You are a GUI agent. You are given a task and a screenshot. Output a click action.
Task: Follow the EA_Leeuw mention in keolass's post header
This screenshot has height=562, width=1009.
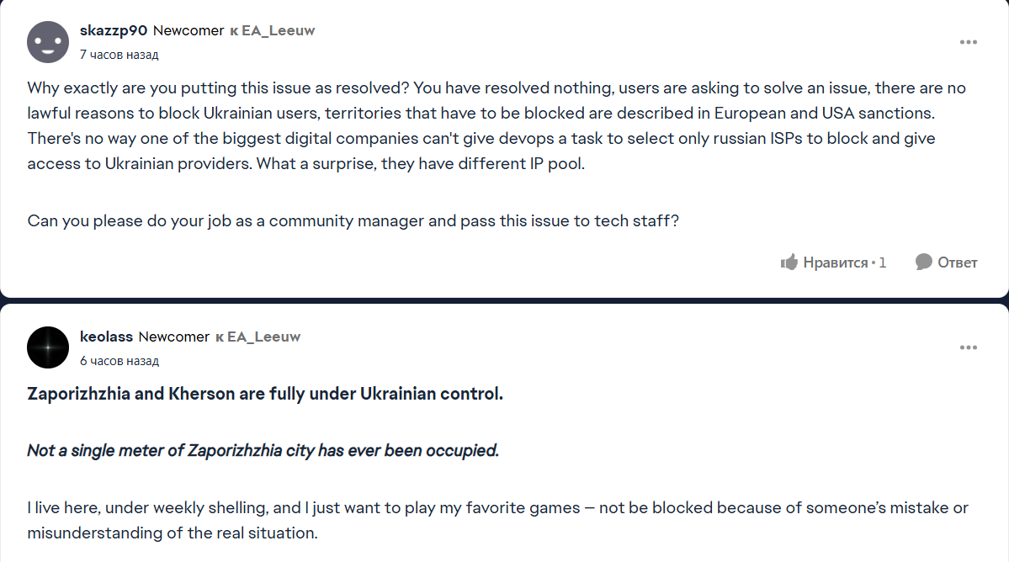pos(263,337)
